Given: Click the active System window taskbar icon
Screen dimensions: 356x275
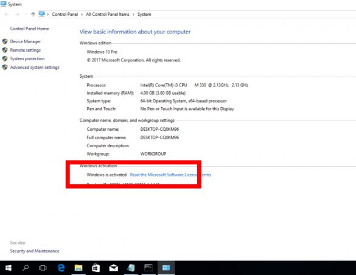Looking at the screenshot, I should [x=166, y=268].
